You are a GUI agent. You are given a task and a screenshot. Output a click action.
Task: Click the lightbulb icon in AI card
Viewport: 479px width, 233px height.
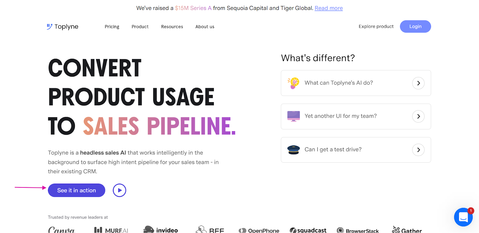click(294, 83)
